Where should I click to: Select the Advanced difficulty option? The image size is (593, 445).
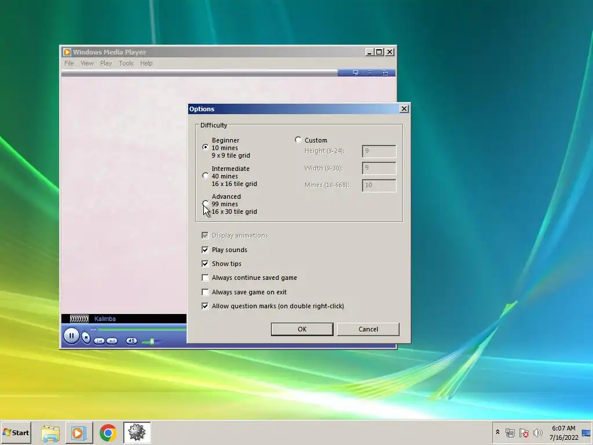(206, 203)
